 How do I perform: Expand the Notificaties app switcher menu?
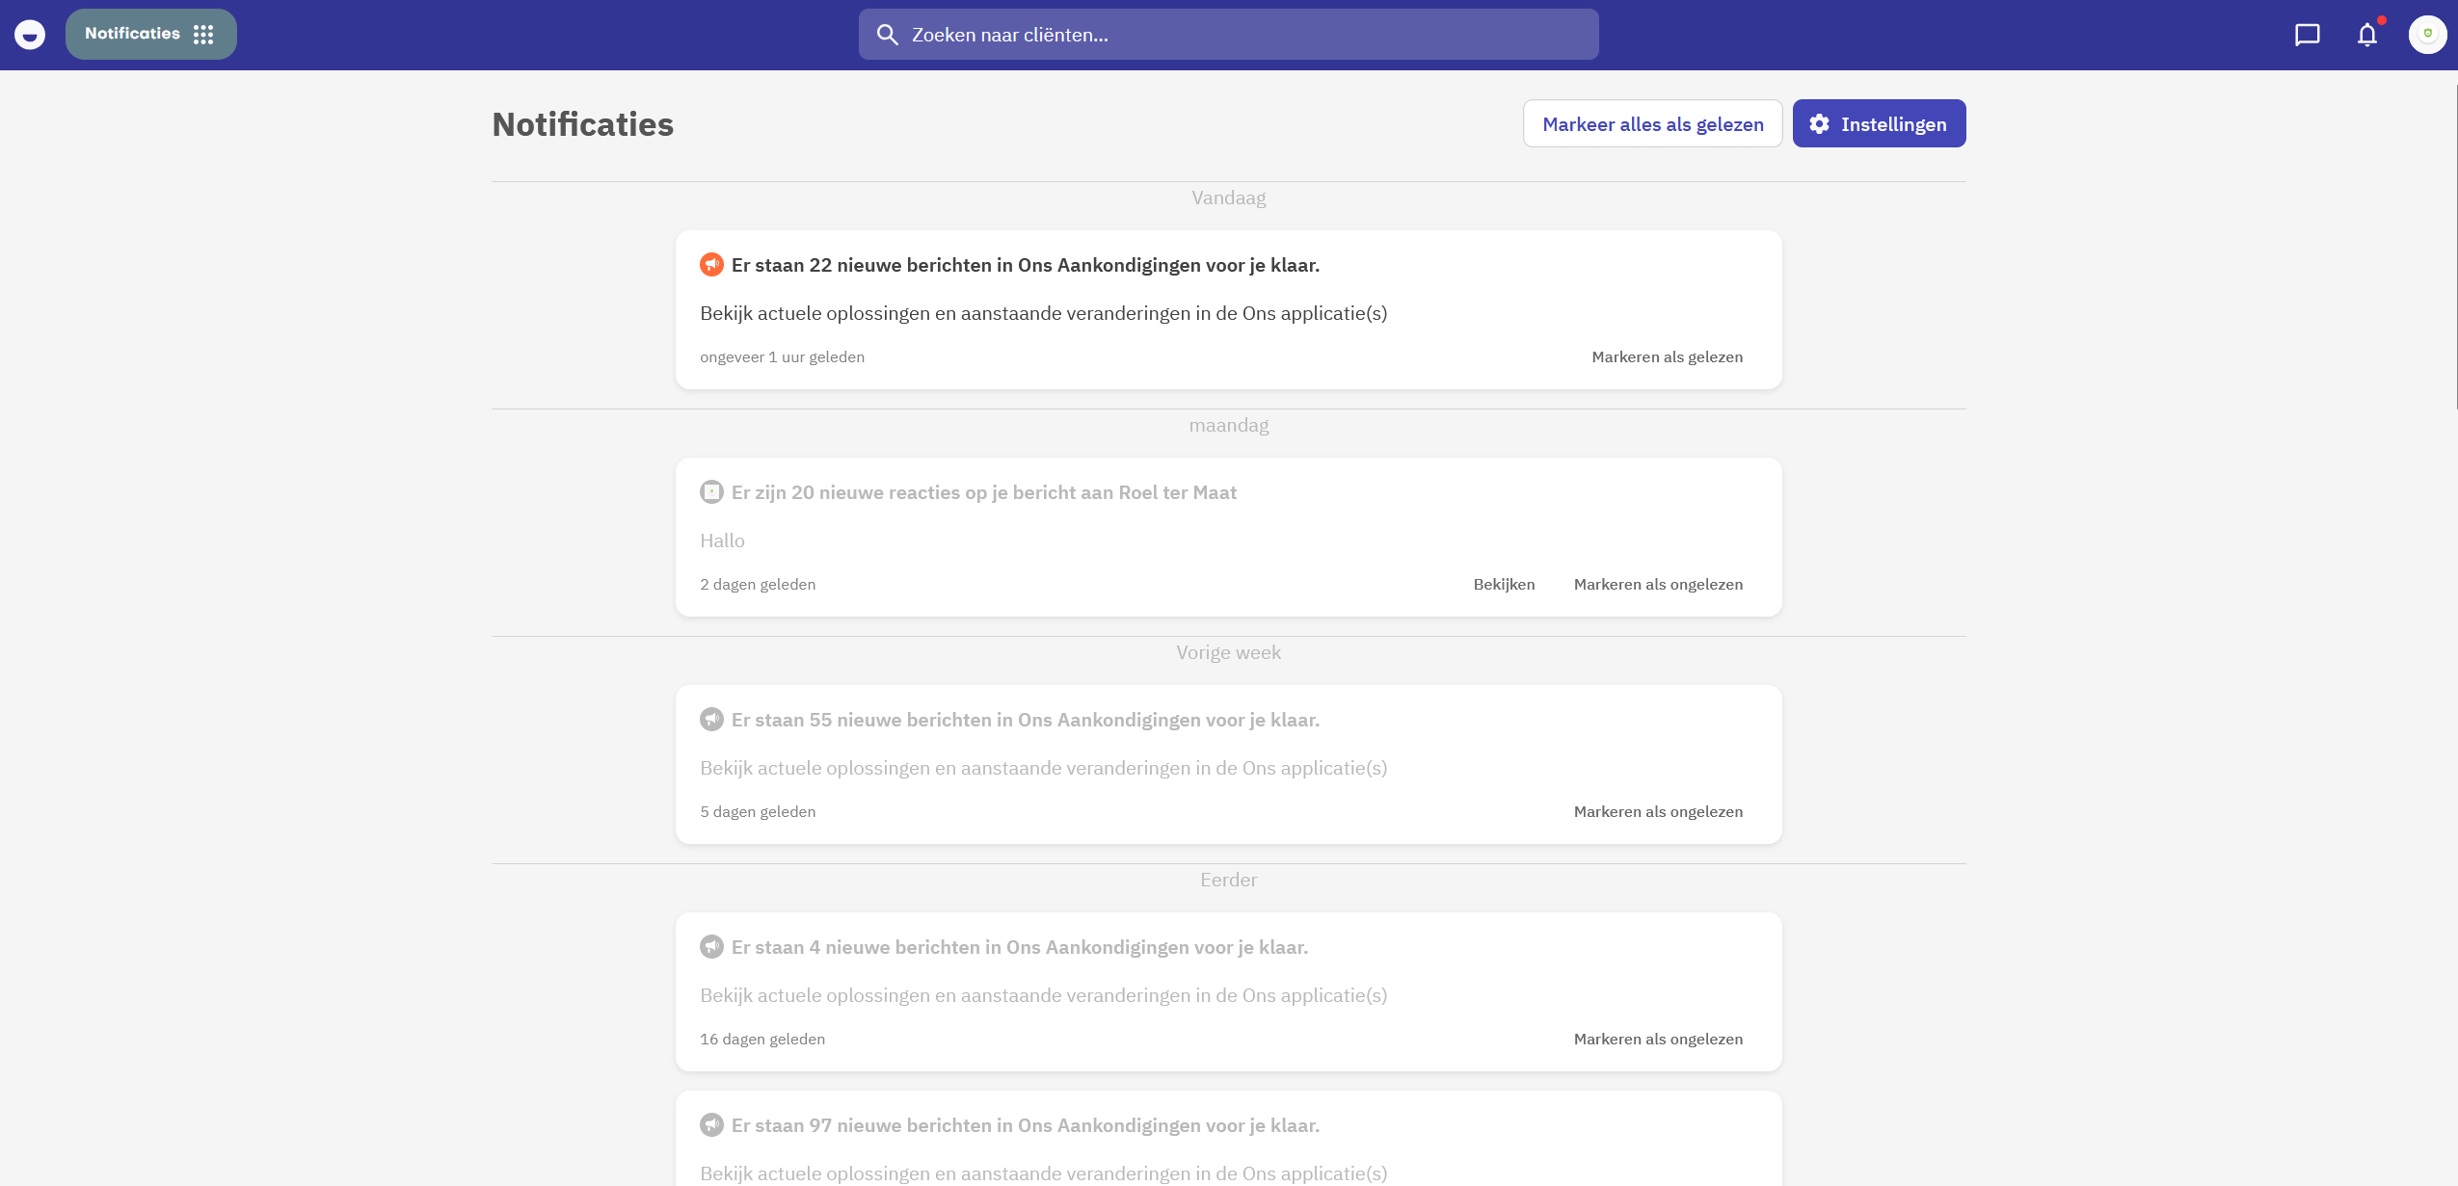(x=151, y=35)
